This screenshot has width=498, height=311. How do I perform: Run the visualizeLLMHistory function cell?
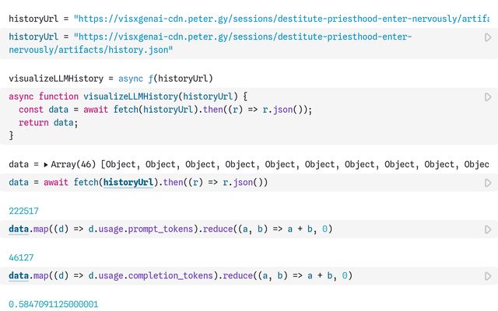[488, 96]
